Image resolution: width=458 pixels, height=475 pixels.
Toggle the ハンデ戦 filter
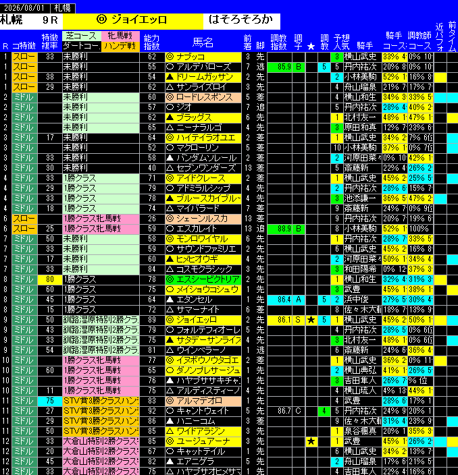pyautogui.click(x=120, y=46)
